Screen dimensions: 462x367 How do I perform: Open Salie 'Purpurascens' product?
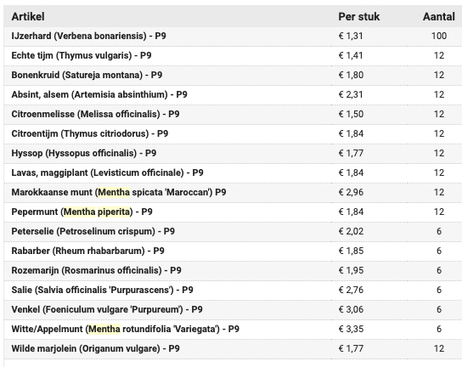[102, 290]
